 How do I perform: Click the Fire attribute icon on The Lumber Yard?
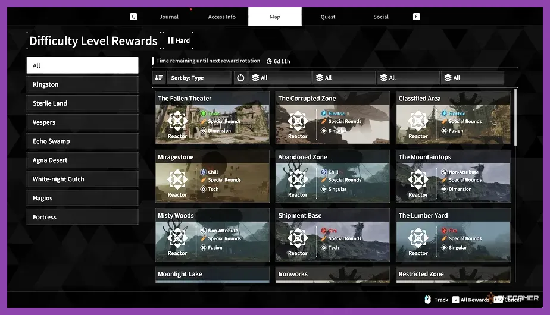(x=444, y=231)
